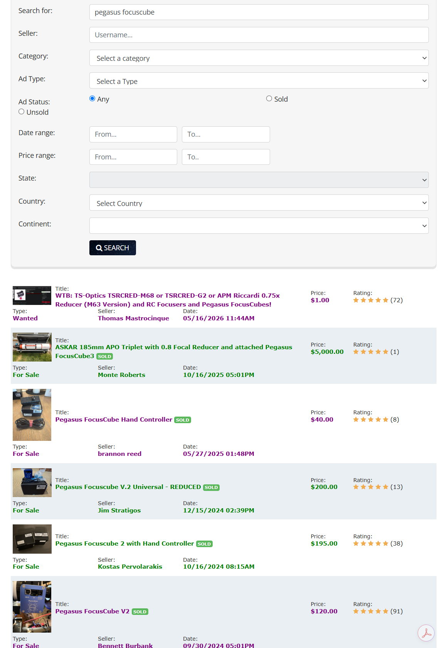Click the date 10/16/2025 05:01PM
Viewport: 445px width, 648px height.
(218, 375)
